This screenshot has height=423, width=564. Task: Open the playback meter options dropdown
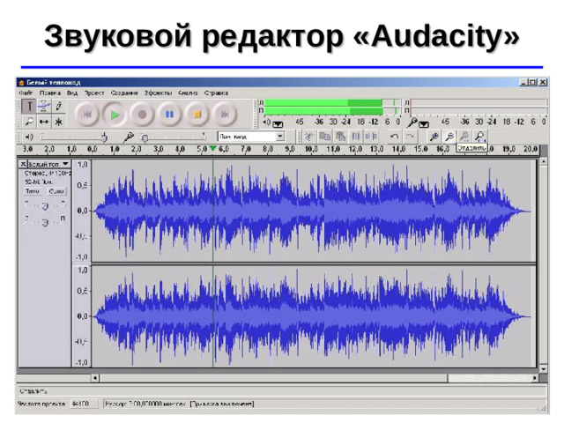[x=278, y=124]
